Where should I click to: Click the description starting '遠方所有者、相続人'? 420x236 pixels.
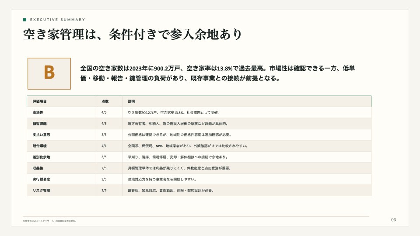(x=178, y=124)
